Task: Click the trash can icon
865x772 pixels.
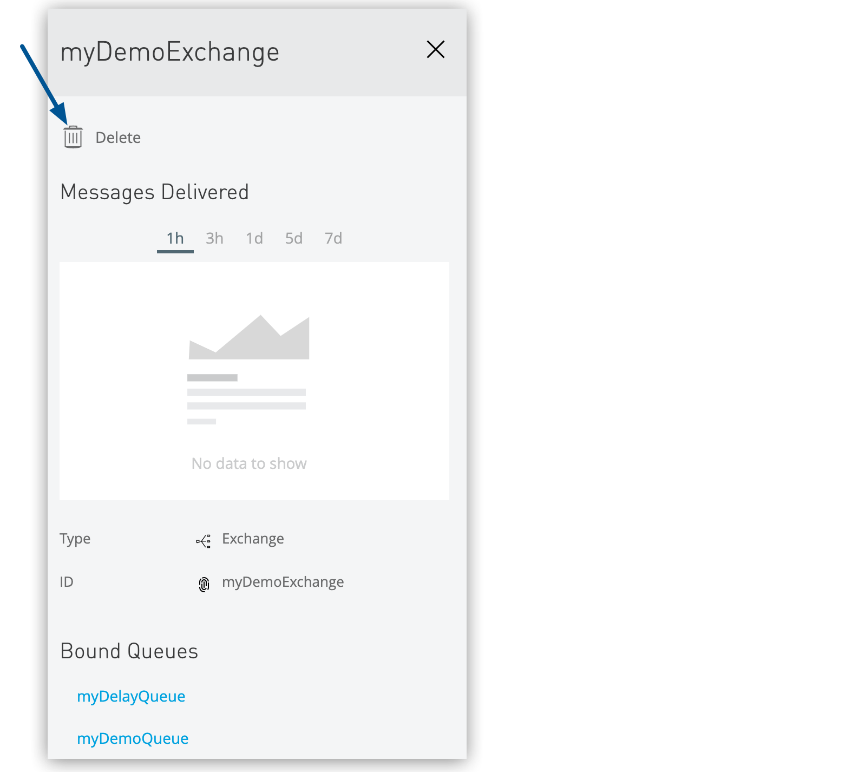Action: click(73, 137)
